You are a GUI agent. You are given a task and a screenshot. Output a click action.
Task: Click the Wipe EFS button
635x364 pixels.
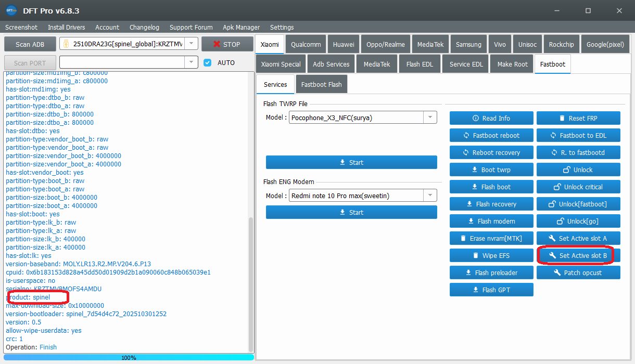[x=491, y=255]
